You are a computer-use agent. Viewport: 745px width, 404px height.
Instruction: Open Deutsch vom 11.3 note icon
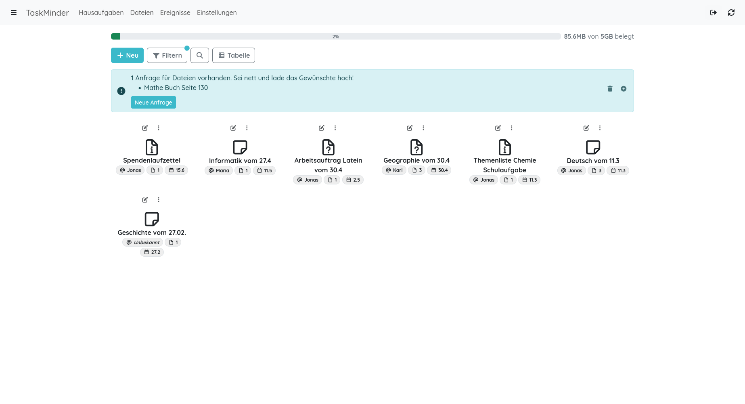point(593,147)
